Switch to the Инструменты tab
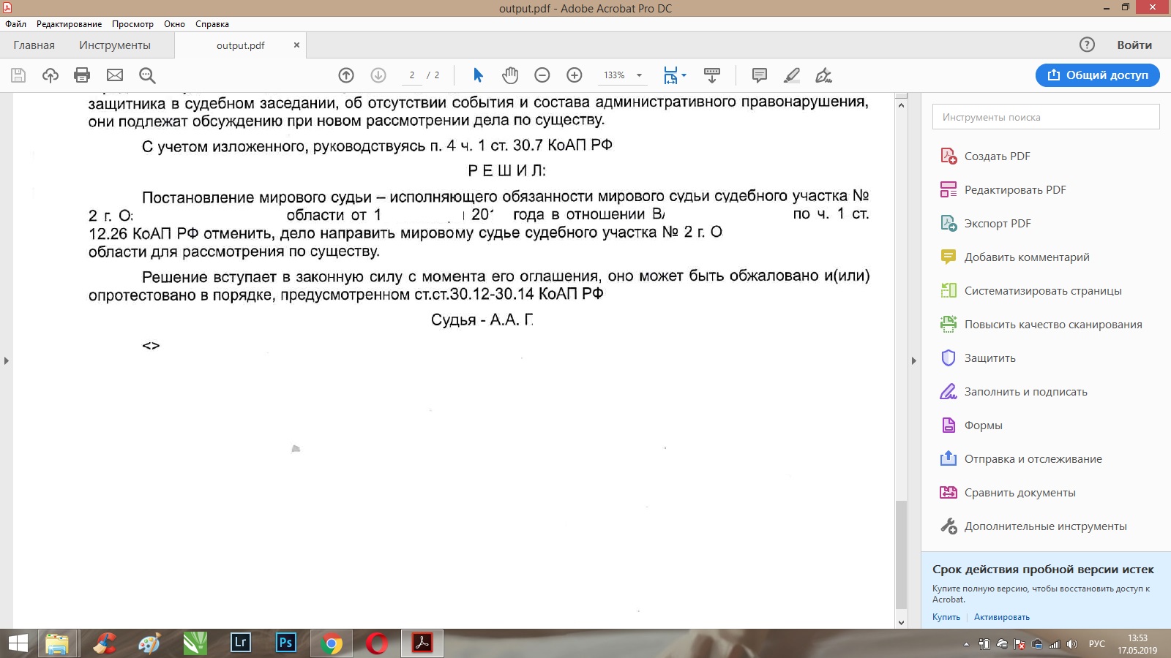The height and width of the screenshot is (658, 1171). (115, 45)
